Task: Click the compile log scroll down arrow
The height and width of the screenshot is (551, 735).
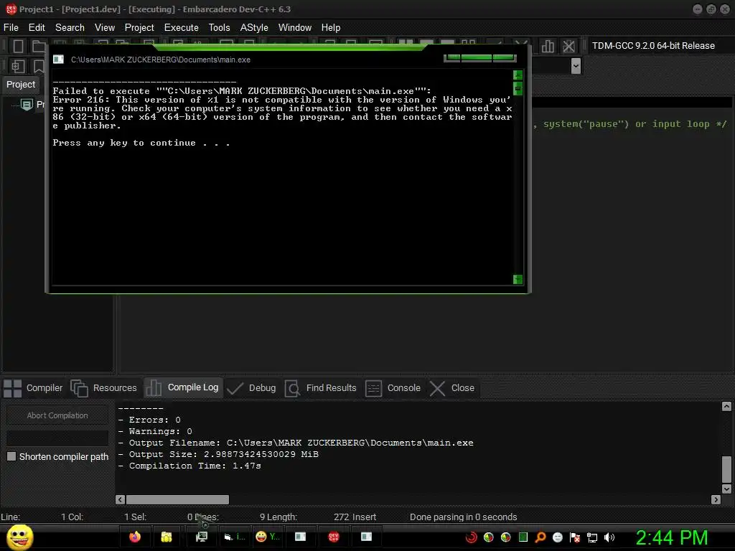Action: click(726, 489)
